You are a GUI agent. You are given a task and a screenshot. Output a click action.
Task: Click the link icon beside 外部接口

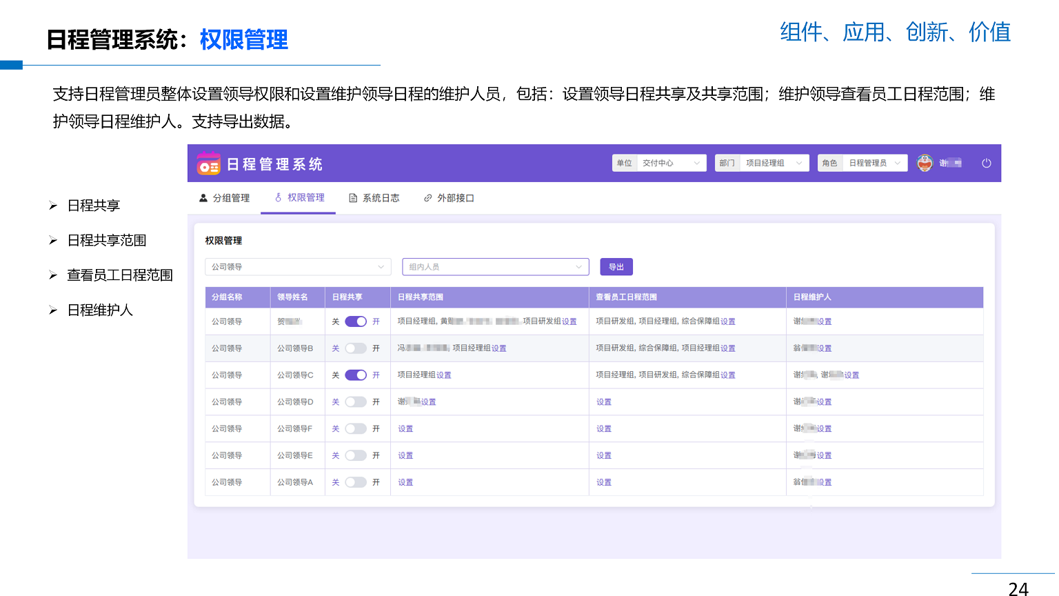(x=428, y=198)
